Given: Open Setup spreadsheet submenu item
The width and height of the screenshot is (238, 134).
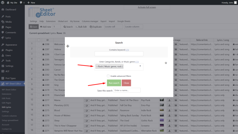Looking at the screenshot, I should tap(10, 120).
